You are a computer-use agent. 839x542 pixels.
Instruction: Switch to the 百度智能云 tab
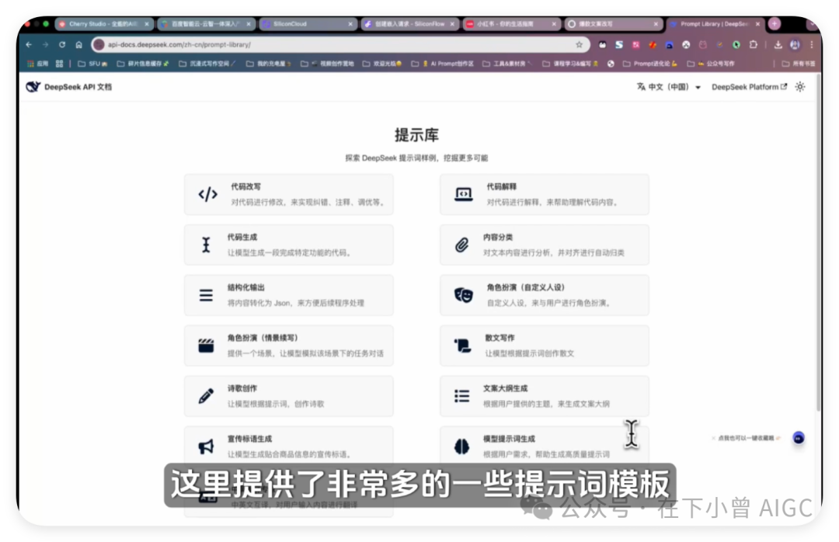206,24
